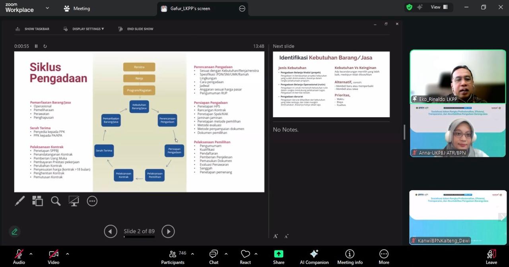Expand audio options arrow
Image resolution: width=509 pixels, height=267 pixels.
pyautogui.click(x=31, y=254)
